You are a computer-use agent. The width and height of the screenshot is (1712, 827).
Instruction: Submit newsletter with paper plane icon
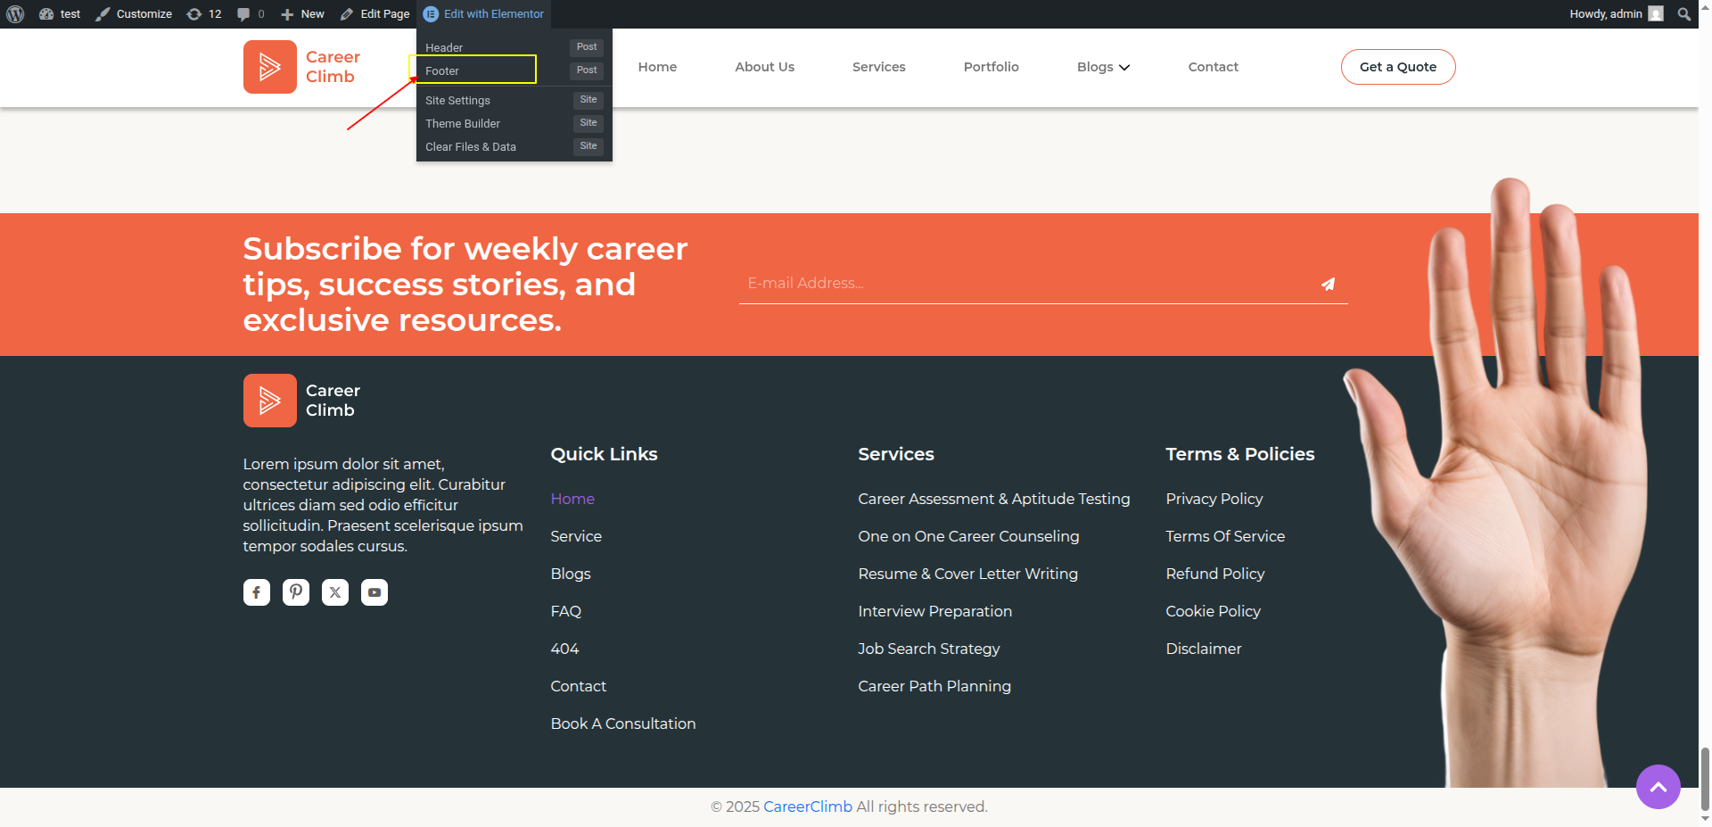click(x=1328, y=284)
